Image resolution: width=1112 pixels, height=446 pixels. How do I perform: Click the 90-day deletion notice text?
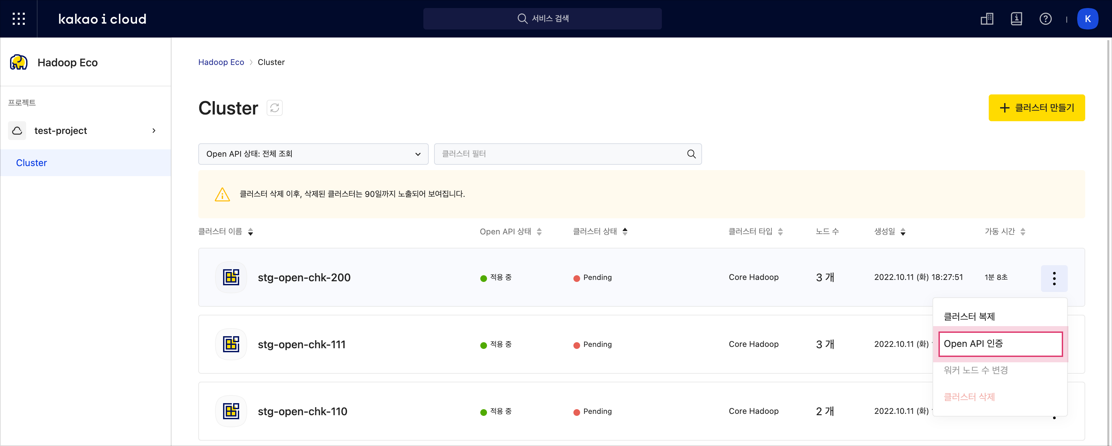pos(352,194)
